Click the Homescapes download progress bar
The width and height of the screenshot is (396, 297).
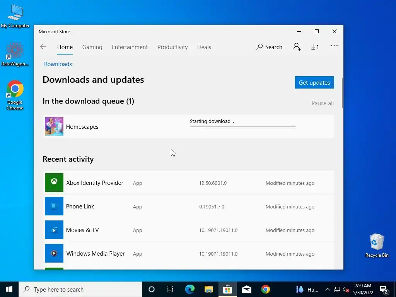(x=242, y=126)
